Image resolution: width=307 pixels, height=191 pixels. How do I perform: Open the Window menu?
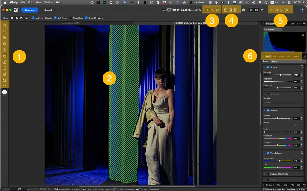coord(48,2)
